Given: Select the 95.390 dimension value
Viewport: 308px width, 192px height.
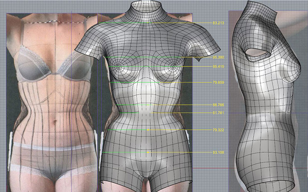Looking at the screenshot, I should (218, 57).
